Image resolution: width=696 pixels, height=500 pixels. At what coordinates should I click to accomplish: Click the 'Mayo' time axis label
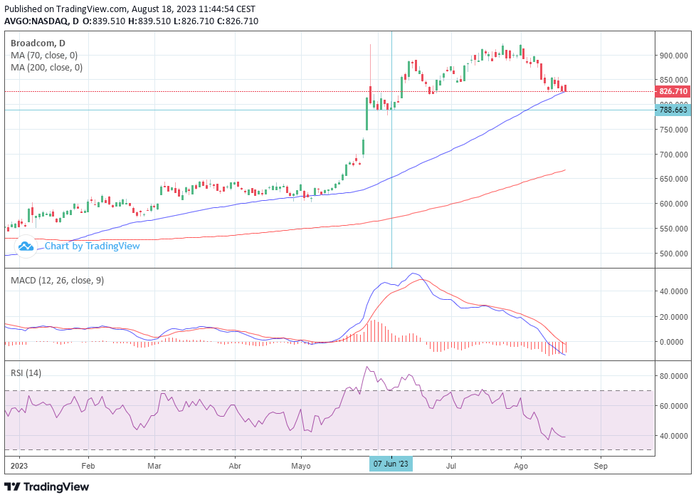pyautogui.click(x=301, y=466)
